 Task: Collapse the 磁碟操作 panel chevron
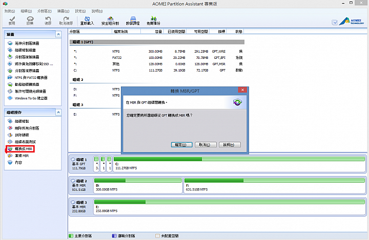[58, 113]
